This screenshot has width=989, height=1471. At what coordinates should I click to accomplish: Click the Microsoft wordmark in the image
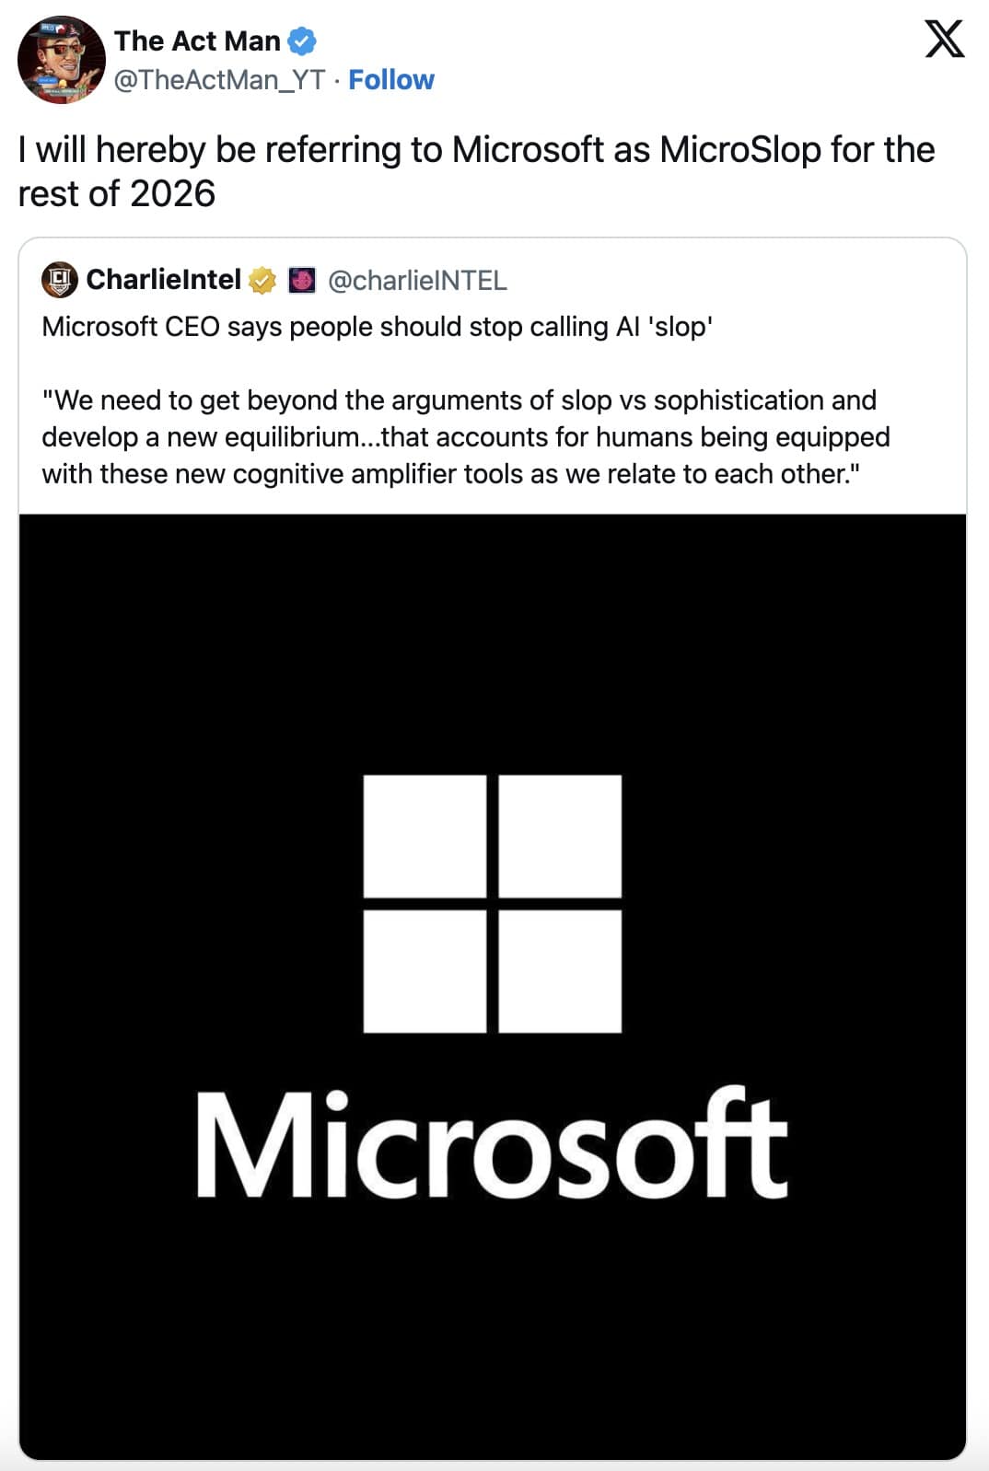coord(493,1144)
